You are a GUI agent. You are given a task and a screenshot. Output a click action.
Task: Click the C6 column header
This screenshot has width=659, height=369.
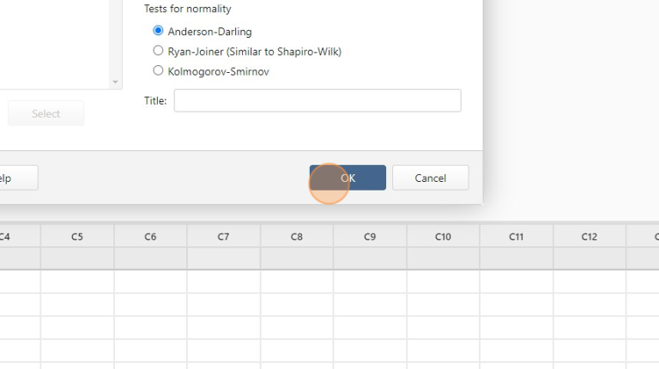click(x=150, y=236)
